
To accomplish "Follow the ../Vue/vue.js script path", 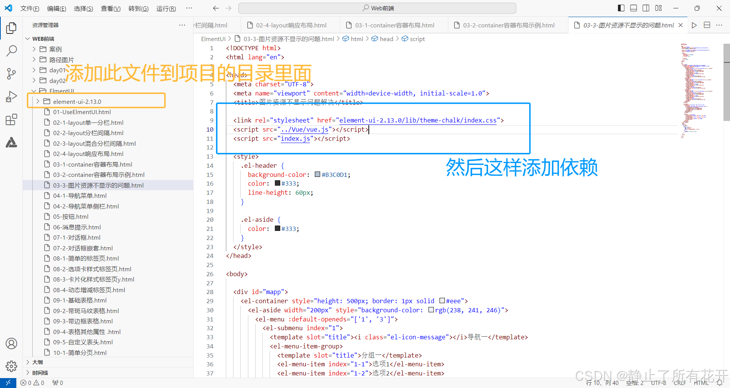I will [305, 129].
